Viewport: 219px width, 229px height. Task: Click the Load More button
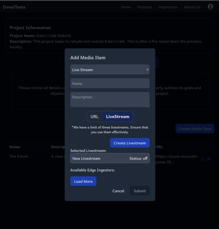pyautogui.click(x=83, y=181)
